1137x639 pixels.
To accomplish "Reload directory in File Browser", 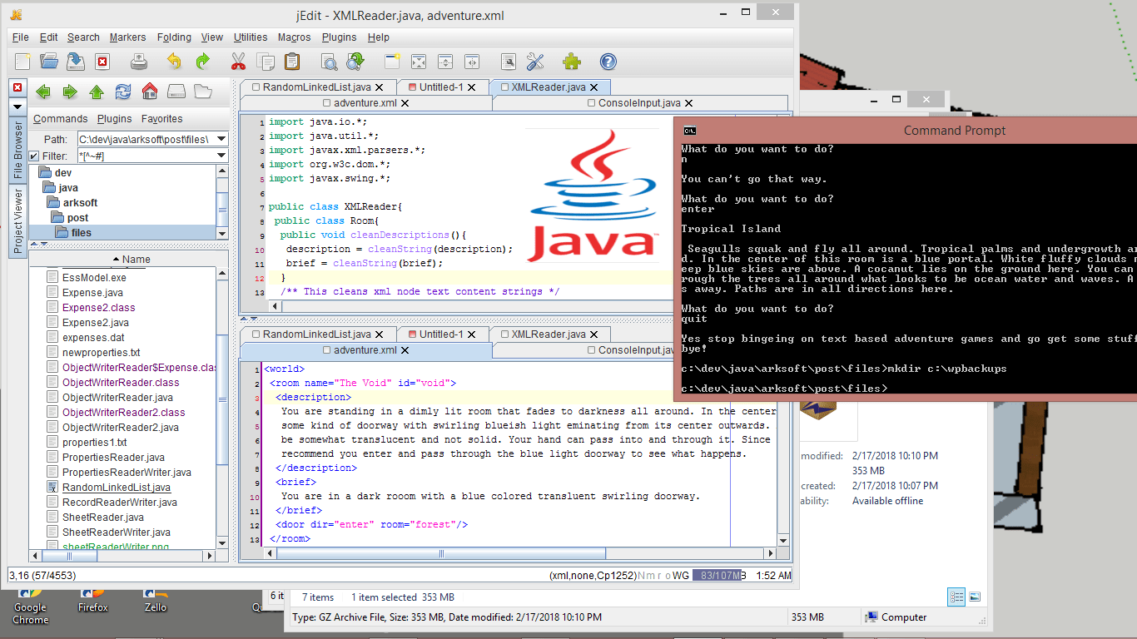I will (x=123, y=92).
